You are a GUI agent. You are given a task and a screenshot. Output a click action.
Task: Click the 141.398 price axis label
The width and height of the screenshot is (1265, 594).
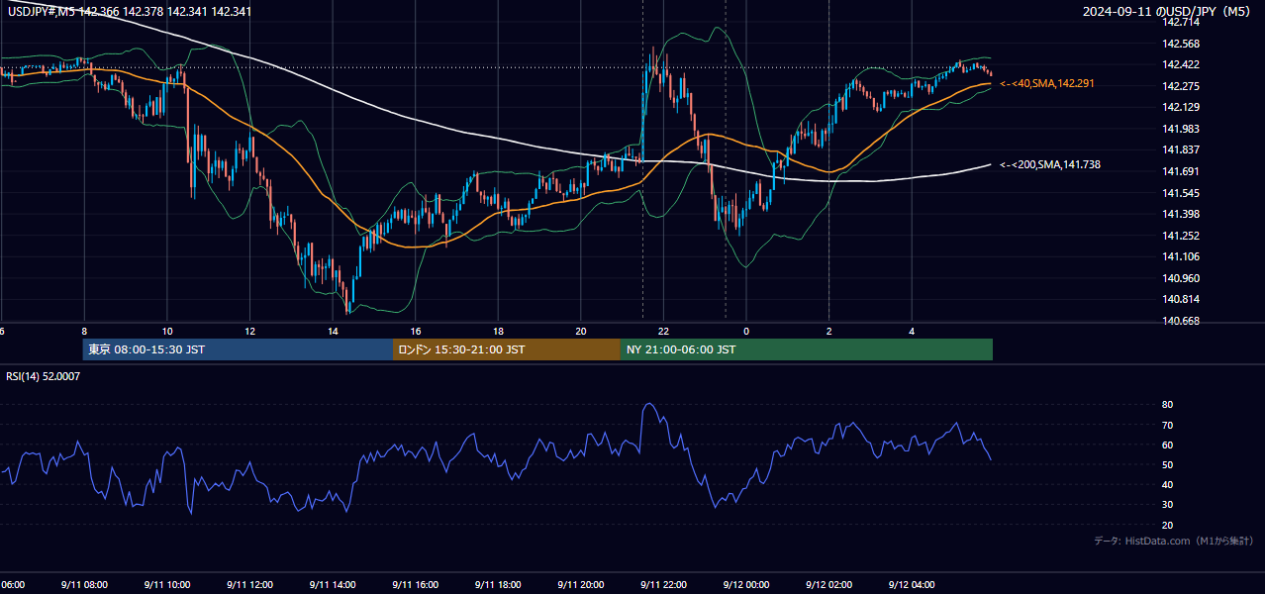[1181, 214]
